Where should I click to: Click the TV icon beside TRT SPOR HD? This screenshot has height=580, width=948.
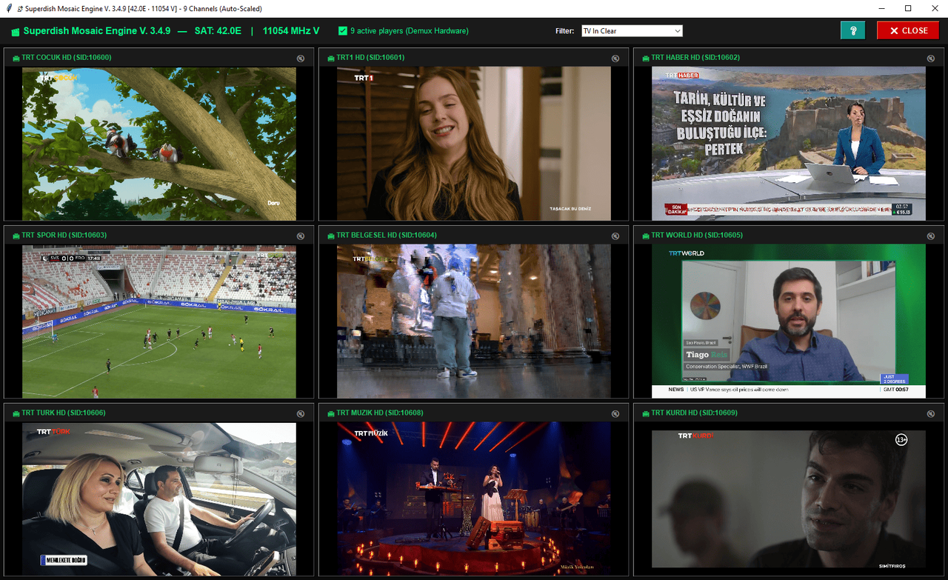tap(15, 236)
